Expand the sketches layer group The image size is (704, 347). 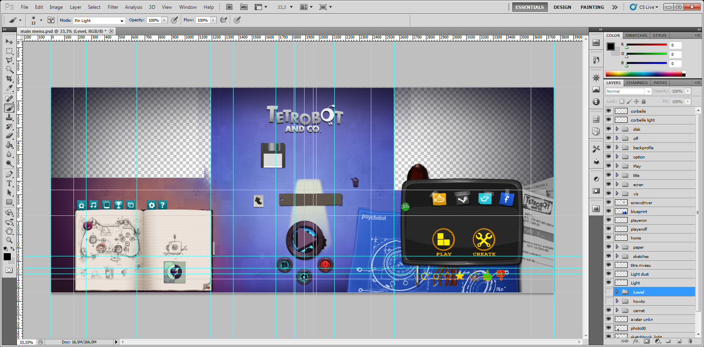pos(617,256)
